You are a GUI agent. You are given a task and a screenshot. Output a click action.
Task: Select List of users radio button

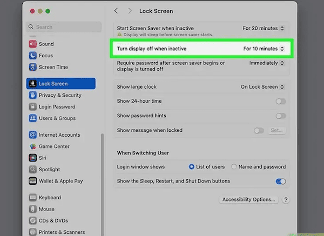(x=192, y=167)
